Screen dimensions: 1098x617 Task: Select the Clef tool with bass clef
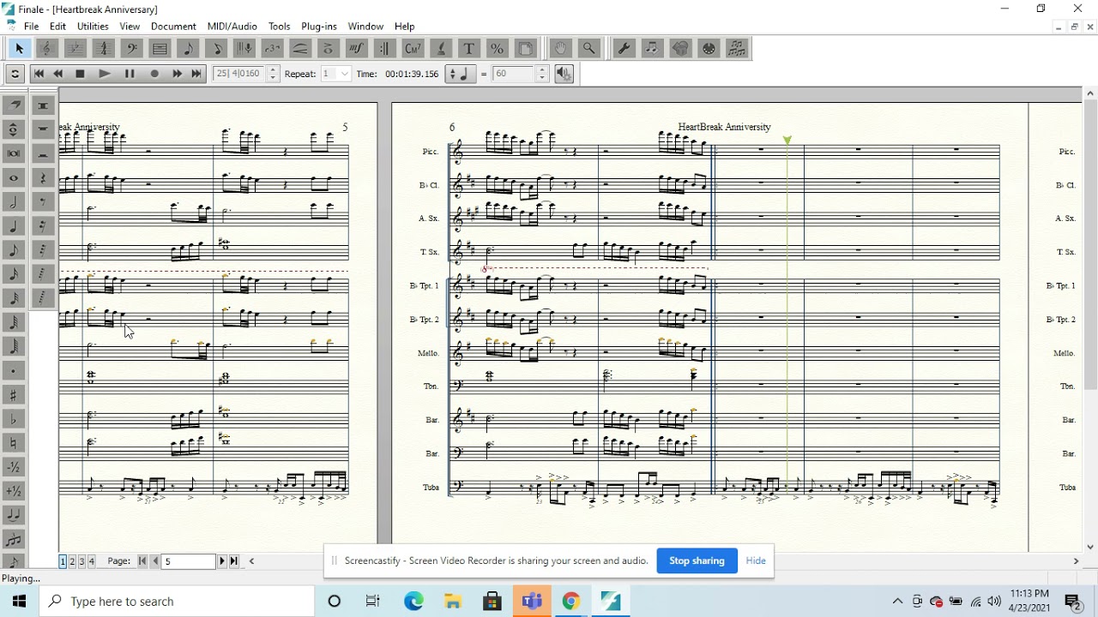pyautogui.click(x=131, y=49)
